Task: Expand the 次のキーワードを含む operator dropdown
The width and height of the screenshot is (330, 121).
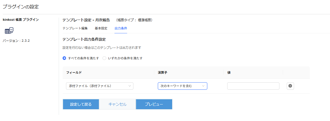Action: coord(182,86)
